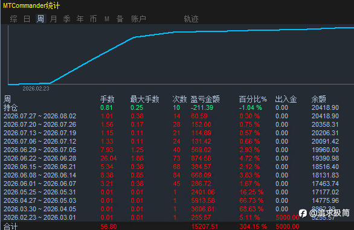Click the 84 trade count value

pyautogui.click(x=176, y=176)
